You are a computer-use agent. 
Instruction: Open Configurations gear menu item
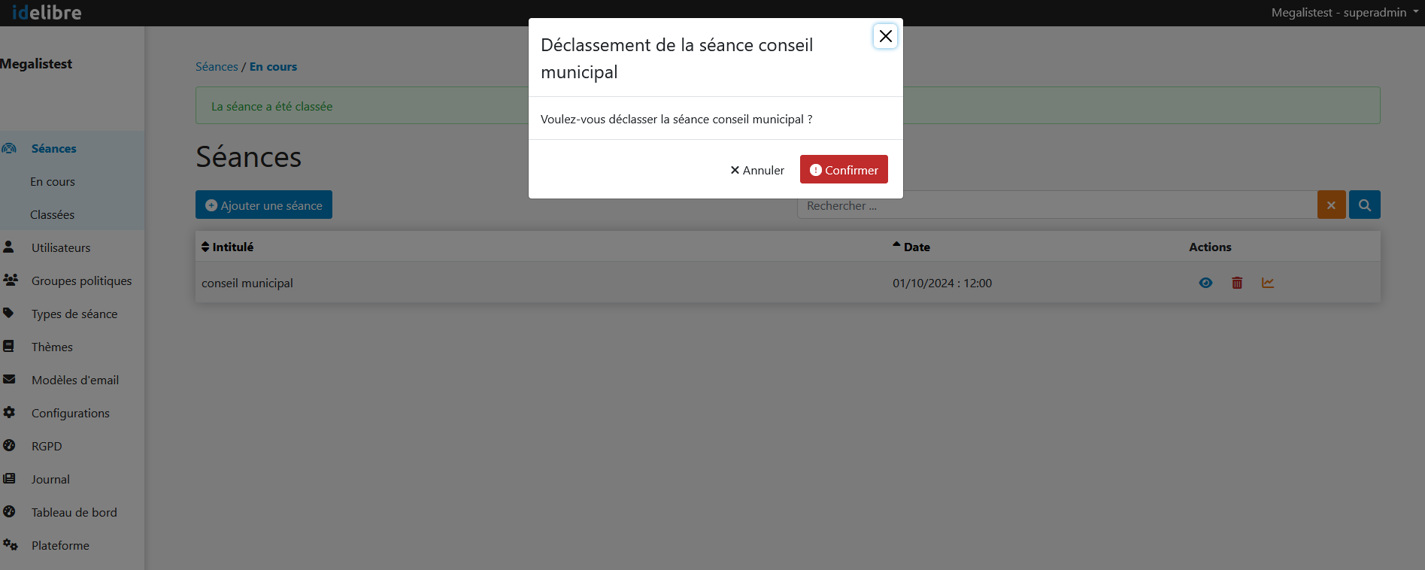click(70, 413)
